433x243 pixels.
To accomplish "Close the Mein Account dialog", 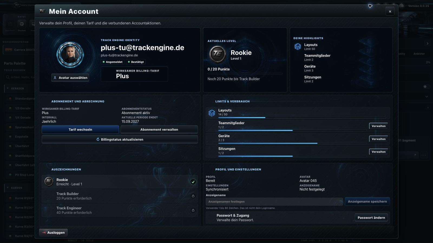I will click(x=390, y=11).
